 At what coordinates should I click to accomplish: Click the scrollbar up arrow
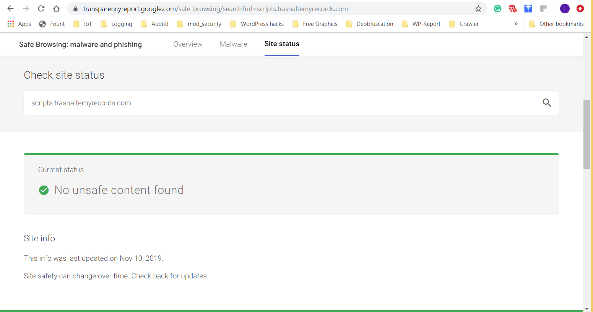pyautogui.click(x=587, y=37)
